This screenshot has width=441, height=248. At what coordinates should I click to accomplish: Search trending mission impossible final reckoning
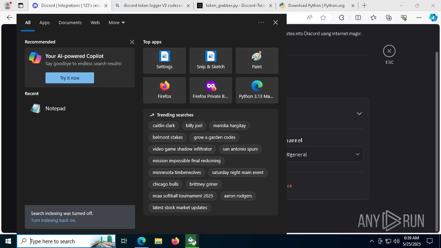[x=186, y=161]
